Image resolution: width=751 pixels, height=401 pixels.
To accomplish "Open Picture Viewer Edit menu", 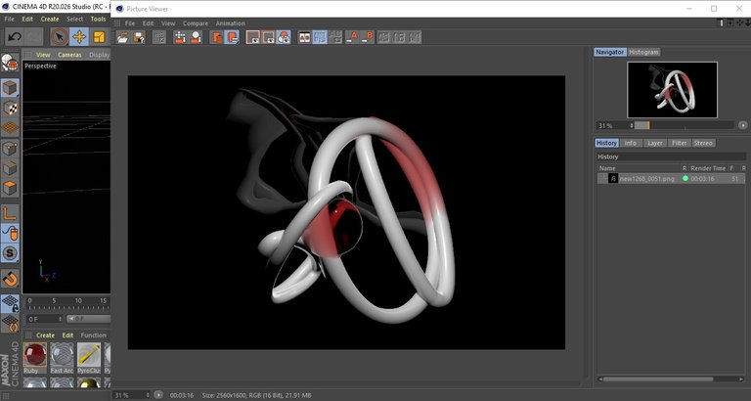I will [x=148, y=23].
